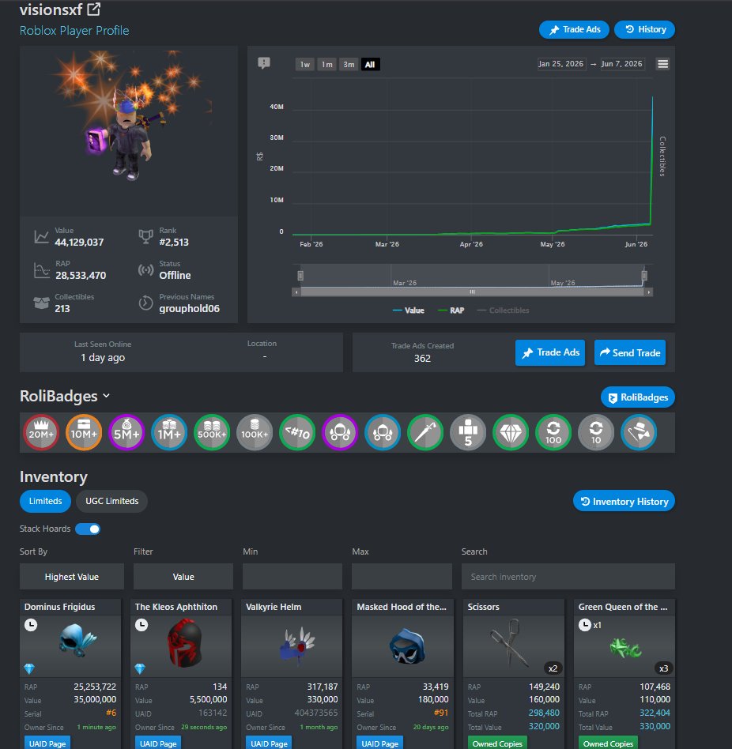Open the chart hamburger menu
This screenshot has height=749, width=732.
(x=662, y=64)
